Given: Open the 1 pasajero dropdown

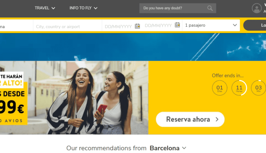Looking at the screenshot, I should [x=211, y=25].
